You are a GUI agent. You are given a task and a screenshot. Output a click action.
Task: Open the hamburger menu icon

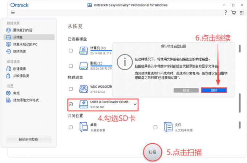coord(13,12)
